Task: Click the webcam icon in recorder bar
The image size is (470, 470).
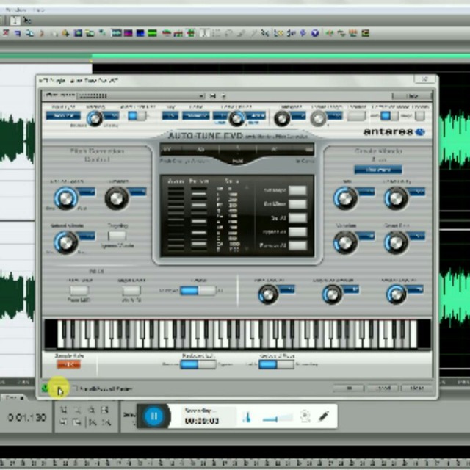Action: [305, 417]
